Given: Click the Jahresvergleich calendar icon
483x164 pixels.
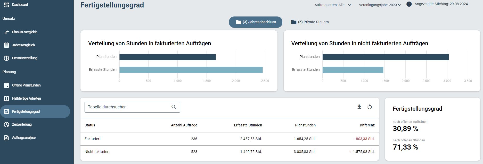Looking at the screenshot, I should tap(6, 45).
